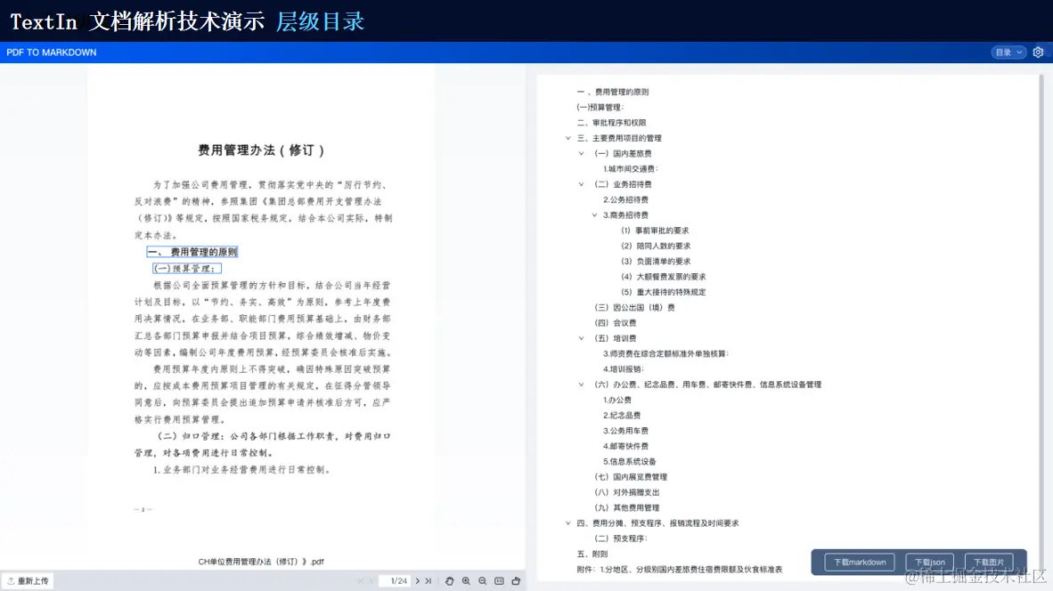The height and width of the screenshot is (591, 1053).
Task: Select 1.办公费 in the outline
Action: point(616,401)
